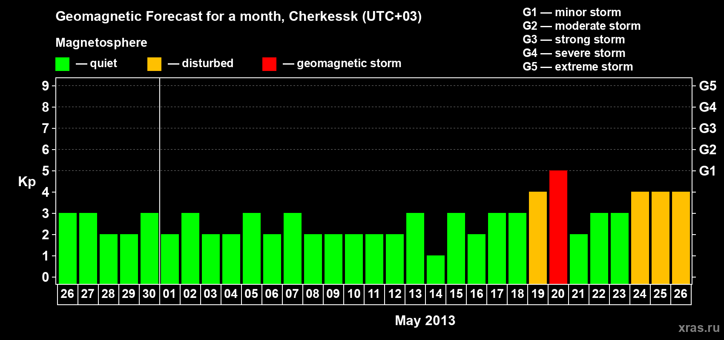This screenshot has height=340, width=724.
Task: Click the '— disturbed' legend label
Action: click(201, 63)
